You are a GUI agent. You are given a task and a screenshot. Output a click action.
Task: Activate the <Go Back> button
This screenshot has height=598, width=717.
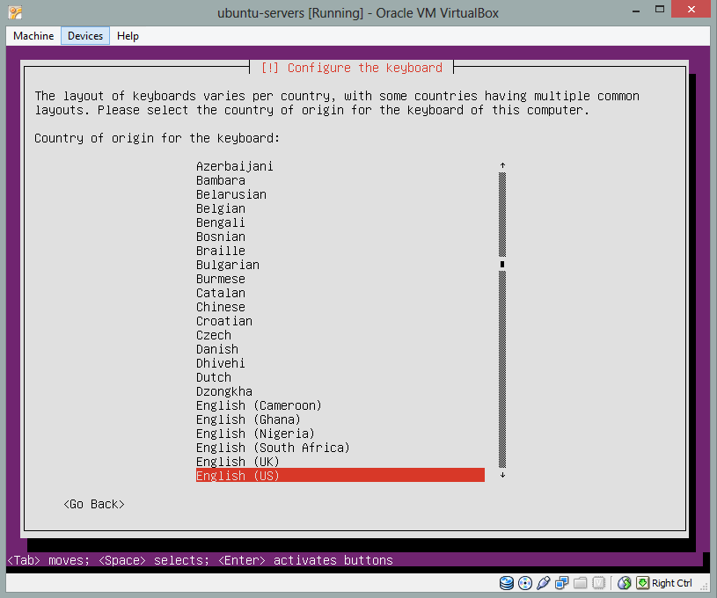coord(94,504)
